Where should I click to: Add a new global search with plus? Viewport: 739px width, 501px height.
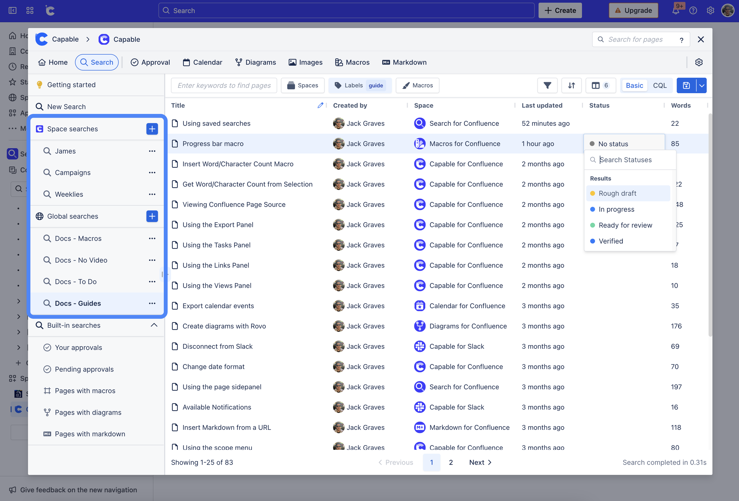coord(152,216)
